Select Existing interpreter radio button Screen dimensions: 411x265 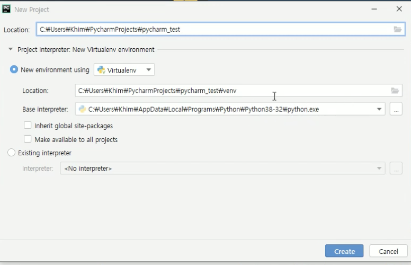[x=11, y=153]
